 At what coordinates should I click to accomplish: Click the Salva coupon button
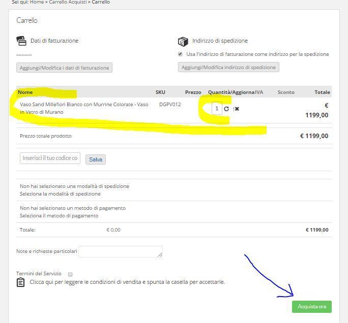pos(96,159)
